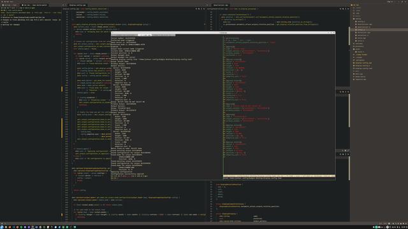Select the open file tab in the right editor pane
Screen dimensions: 408x229
click(x=221, y=5)
